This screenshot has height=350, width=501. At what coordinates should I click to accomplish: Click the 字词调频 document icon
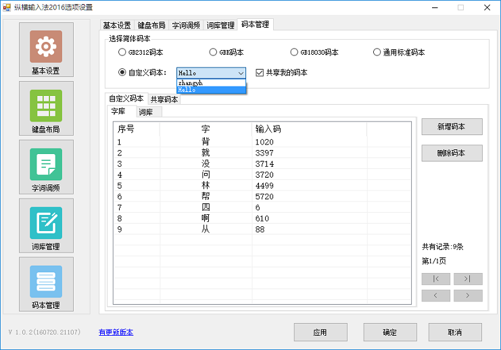(x=46, y=164)
